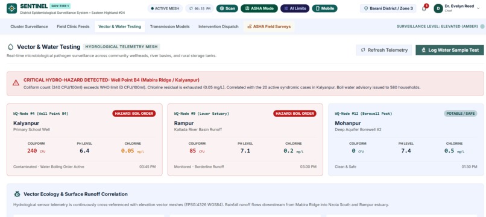Click the Vector Ecology & Surface Runoff Correlation heading

(75, 194)
